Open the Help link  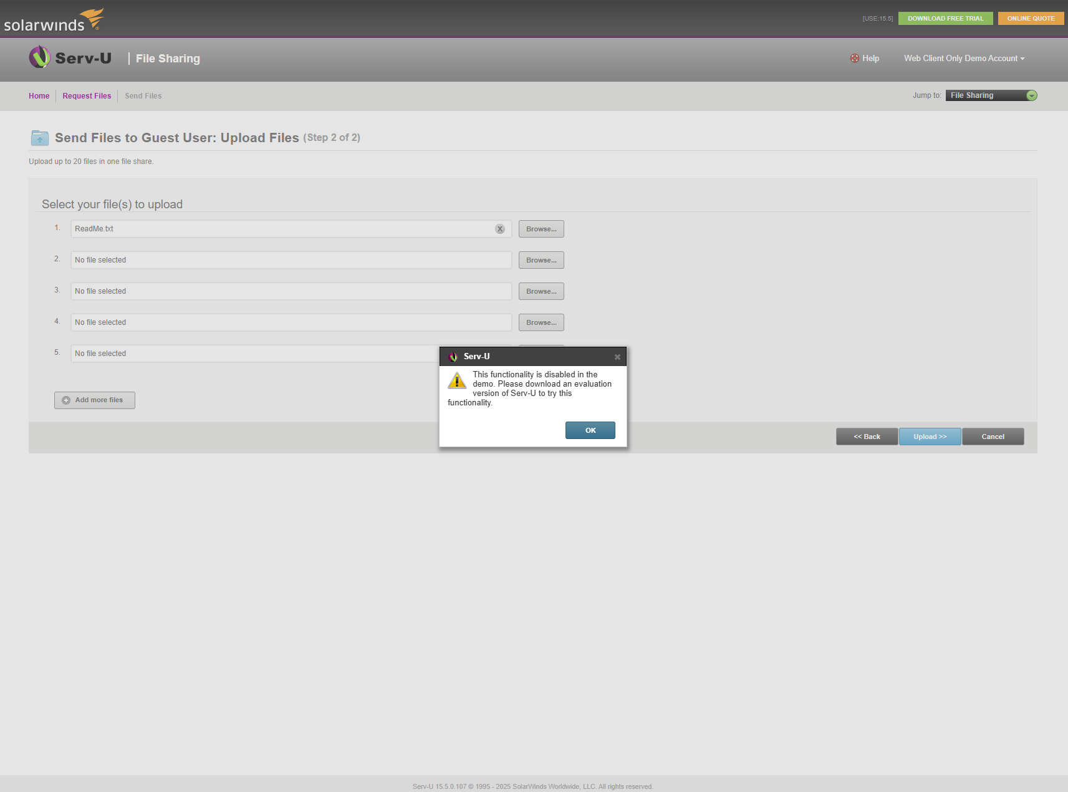click(871, 59)
